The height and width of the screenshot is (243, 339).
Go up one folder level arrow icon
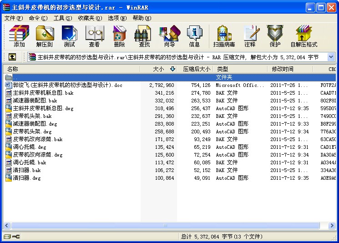(x=12, y=57)
